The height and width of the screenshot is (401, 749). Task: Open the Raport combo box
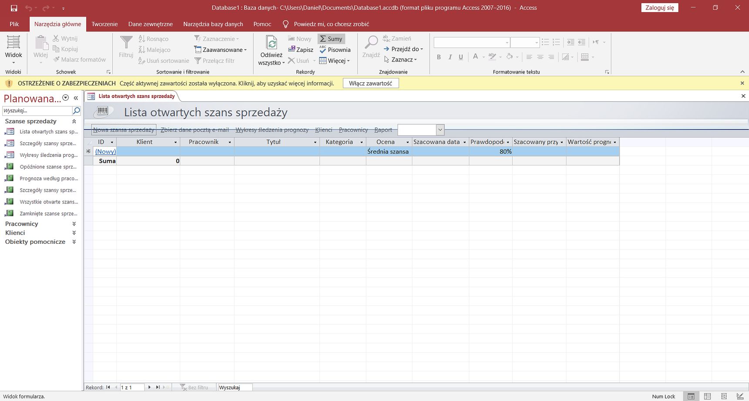tap(440, 130)
